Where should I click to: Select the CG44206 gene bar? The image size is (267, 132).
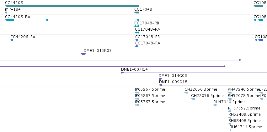click(72, 6)
